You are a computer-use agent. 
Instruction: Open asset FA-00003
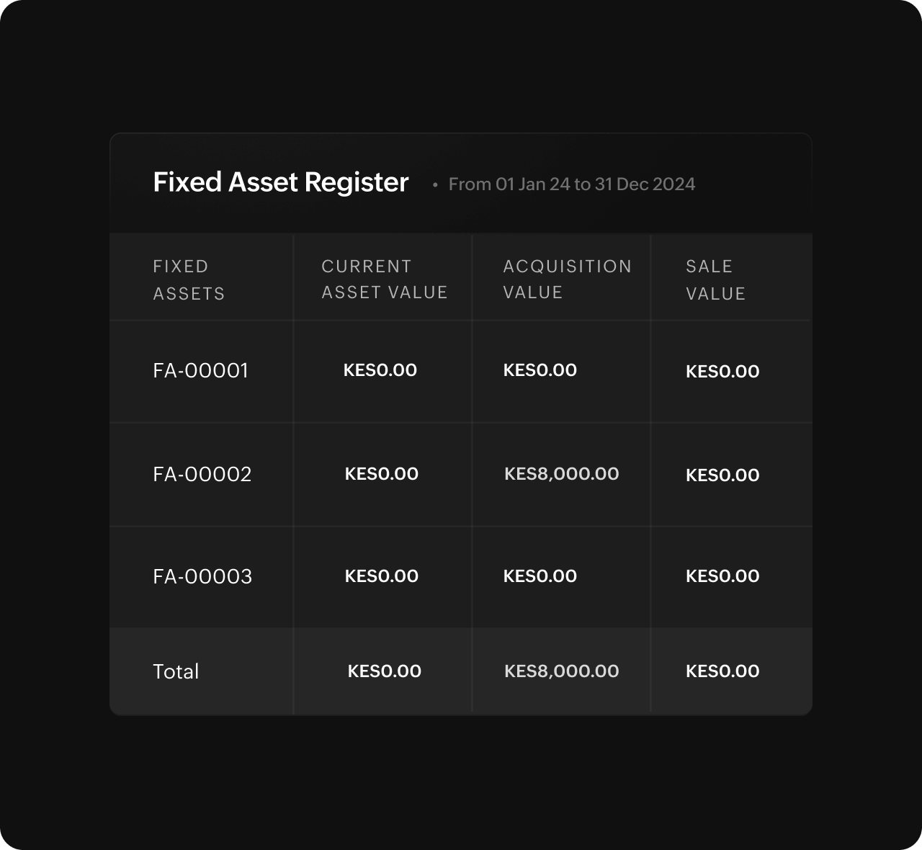(x=202, y=576)
